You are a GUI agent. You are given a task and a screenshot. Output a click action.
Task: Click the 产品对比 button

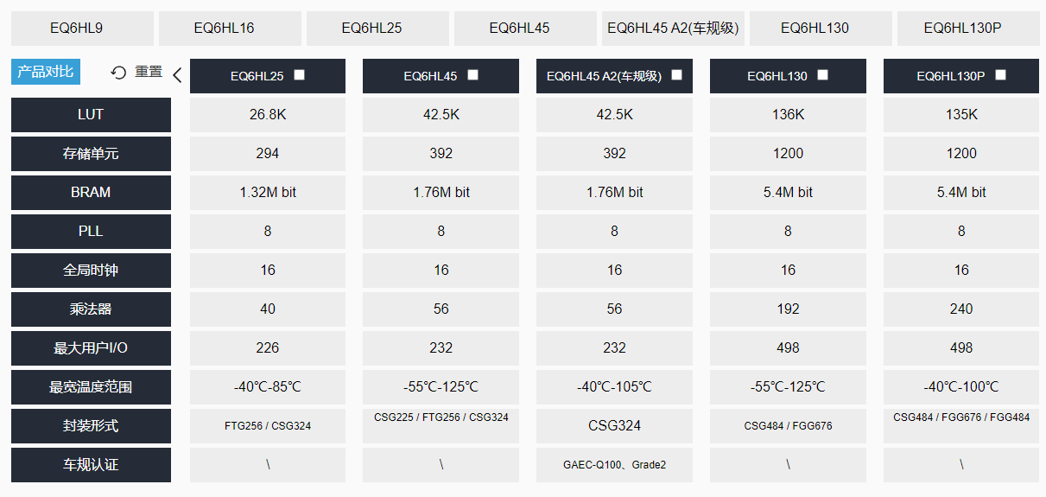click(x=46, y=72)
